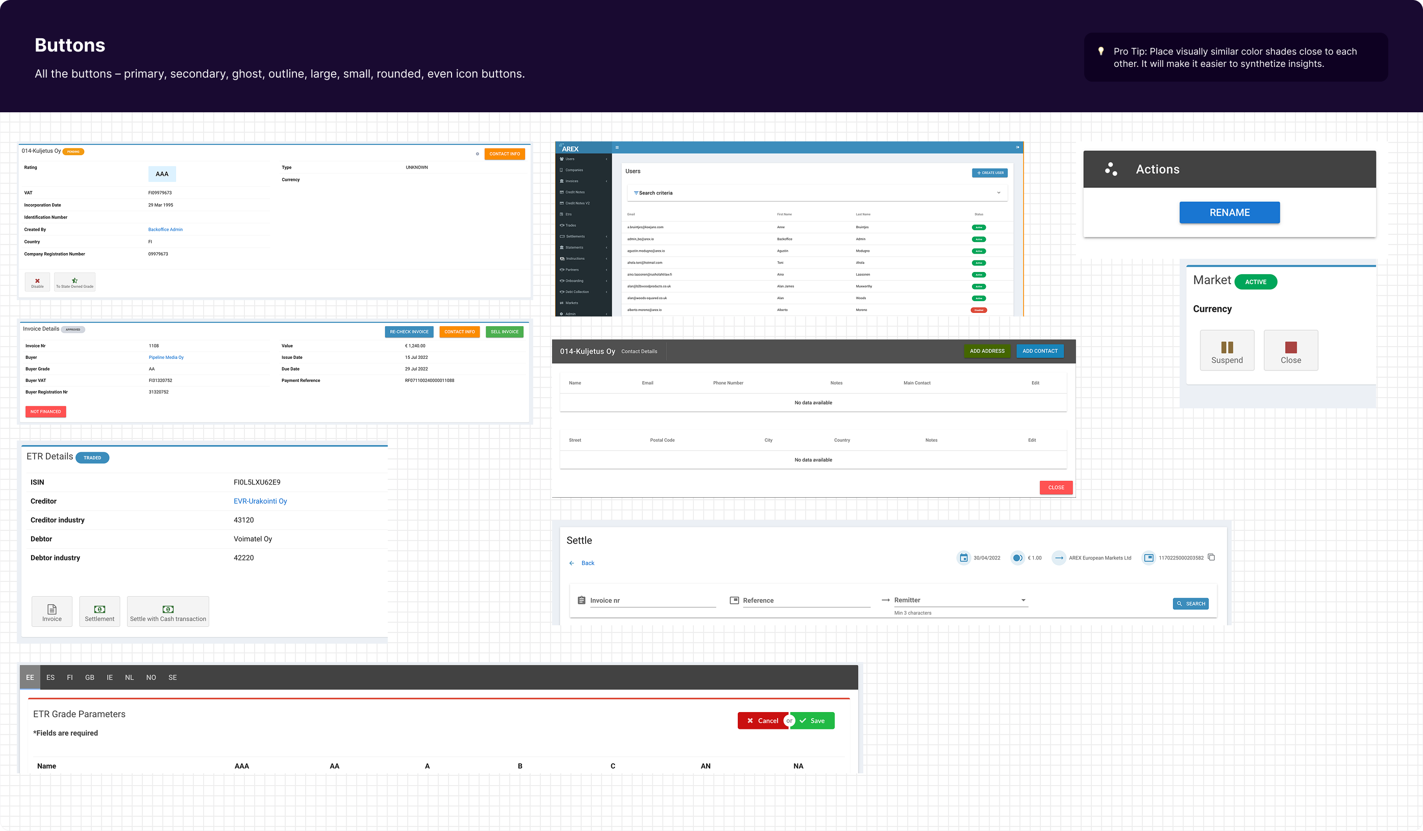Click the Companies sidebar icon

(561, 170)
